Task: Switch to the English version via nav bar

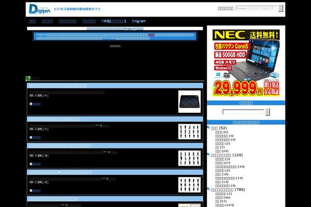Action: click(138, 21)
